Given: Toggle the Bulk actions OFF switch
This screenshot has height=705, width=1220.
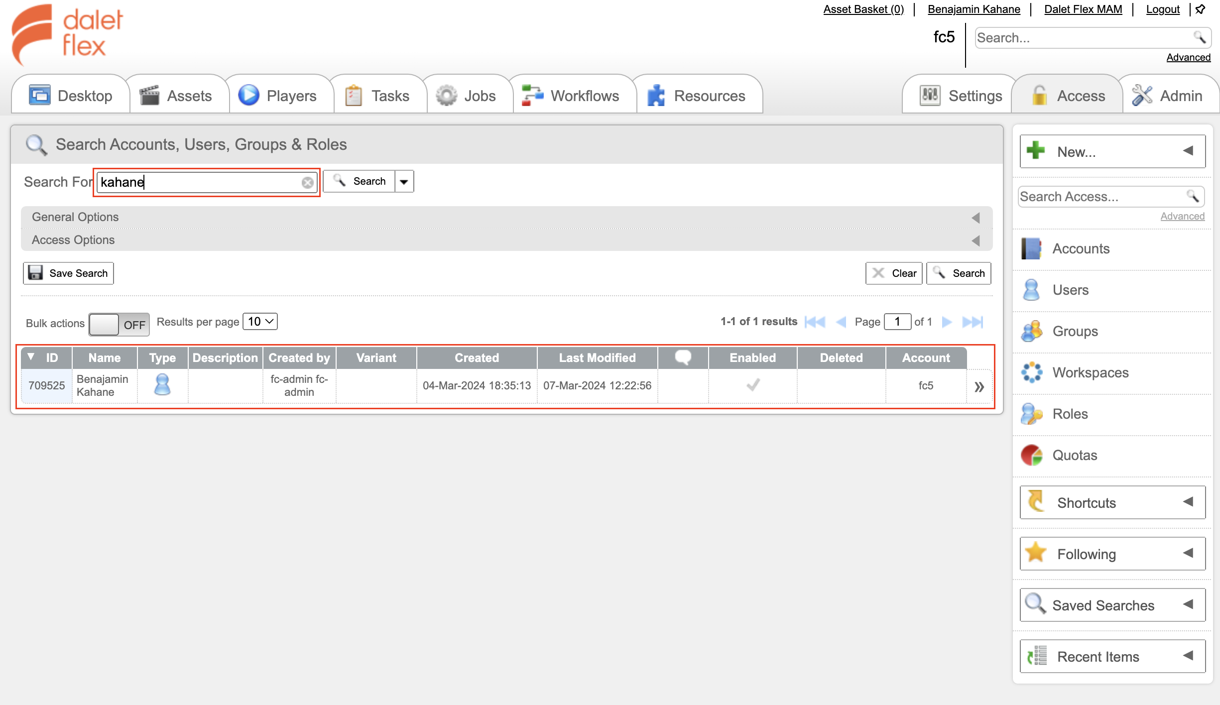Looking at the screenshot, I should click(119, 324).
